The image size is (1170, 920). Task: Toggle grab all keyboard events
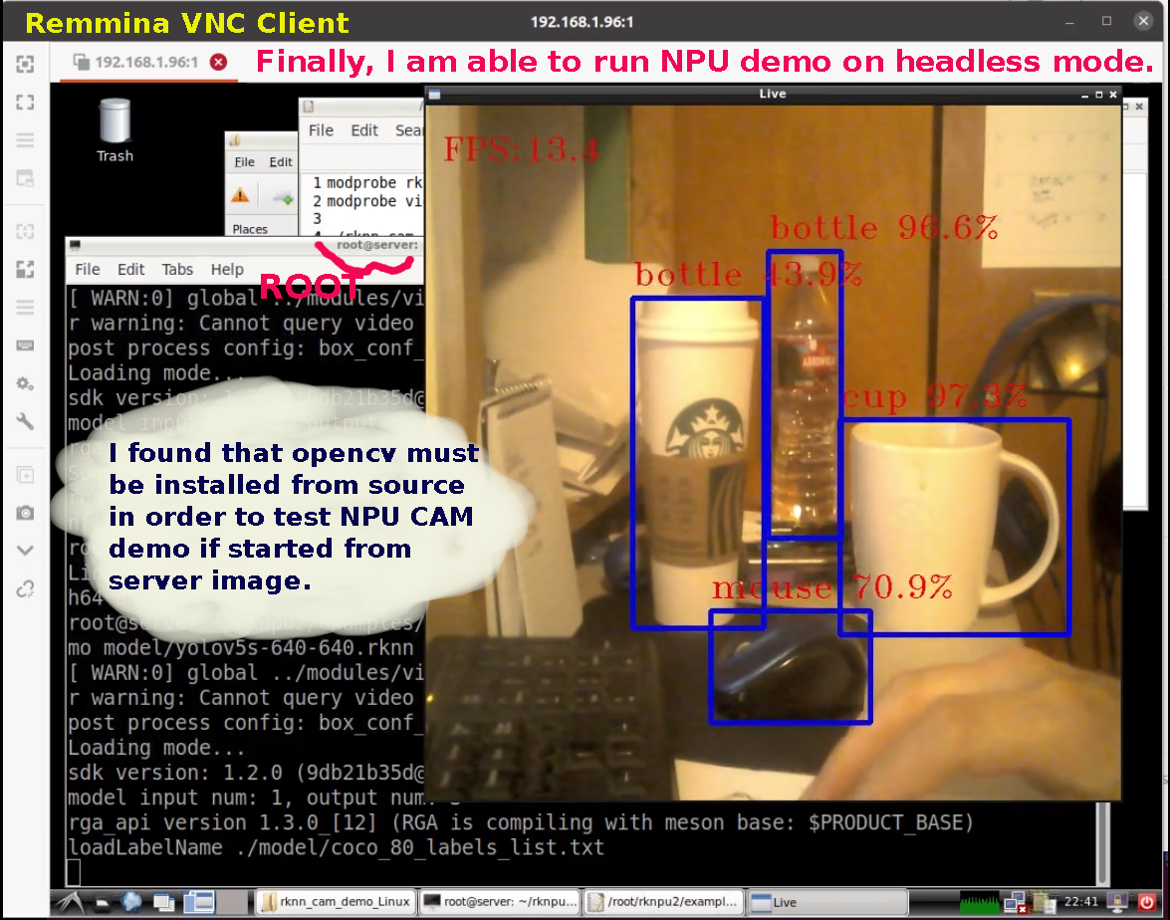[25, 345]
